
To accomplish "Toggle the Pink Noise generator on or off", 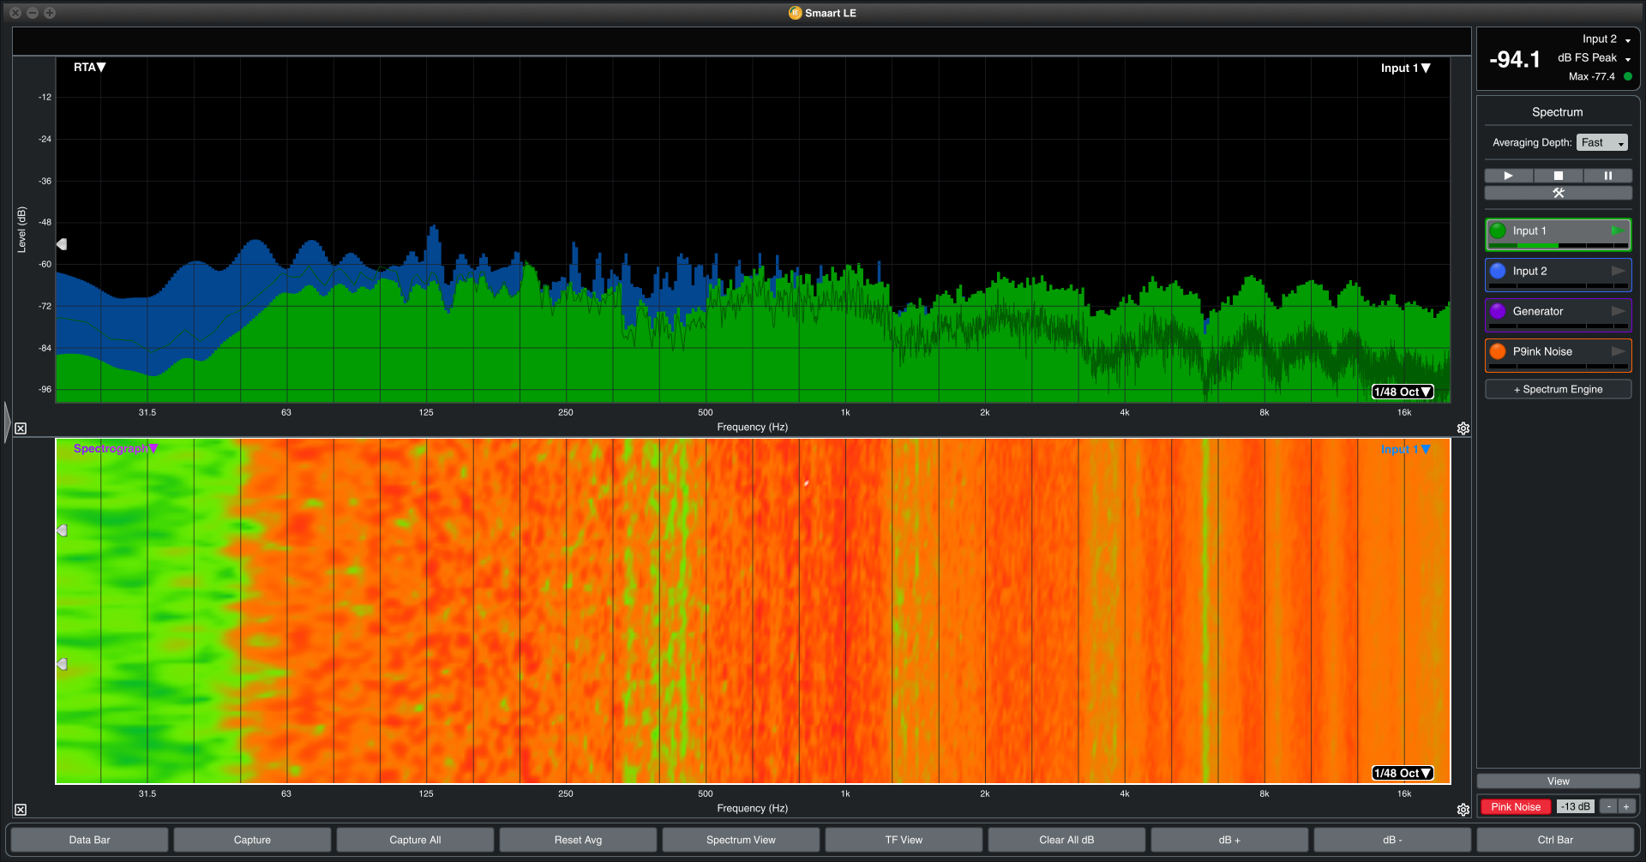I will tap(1516, 806).
